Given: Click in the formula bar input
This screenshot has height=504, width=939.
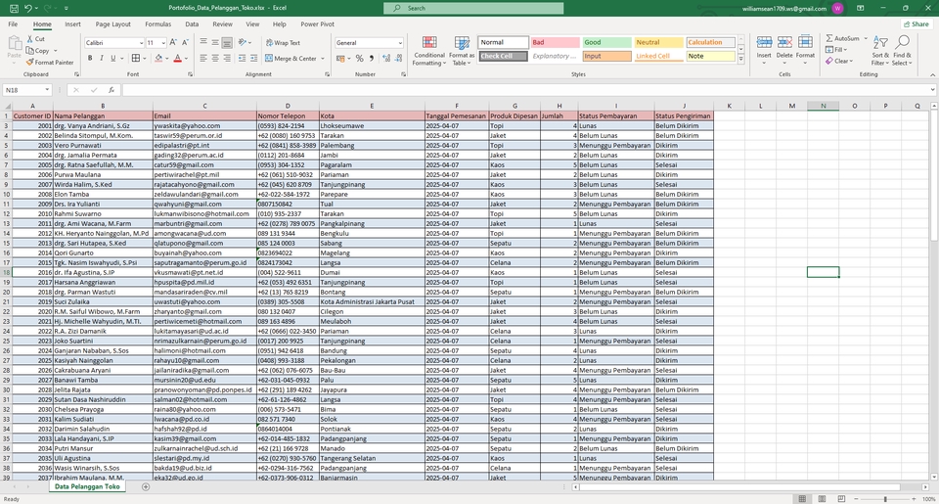Looking at the screenshot, I should point(527,90).
